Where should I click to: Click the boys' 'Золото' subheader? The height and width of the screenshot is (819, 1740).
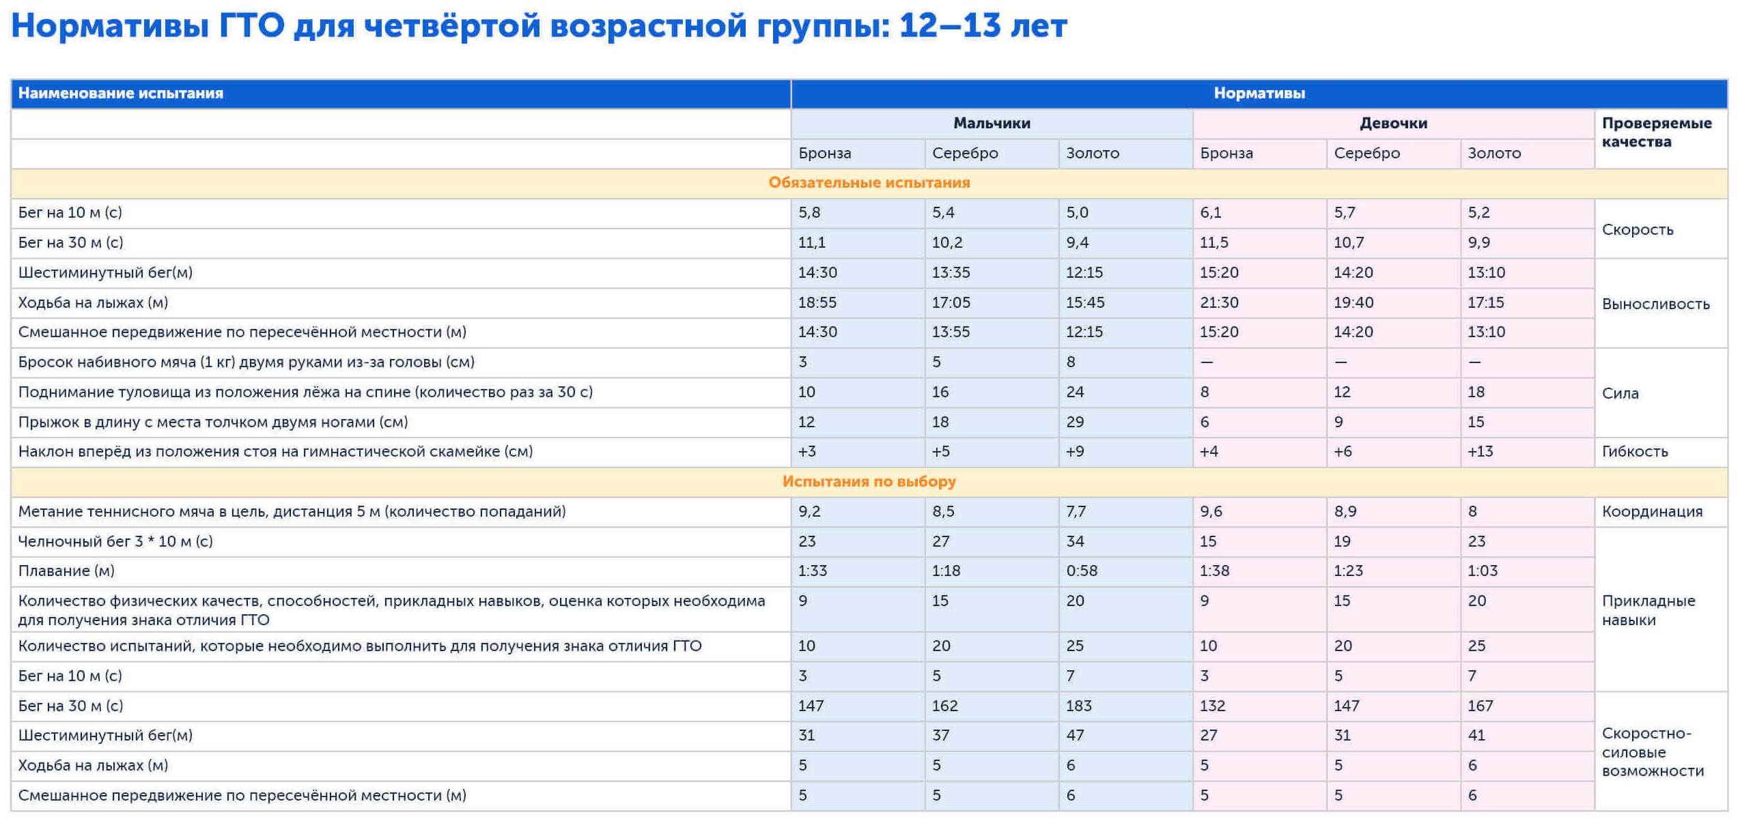(x=1092, y=154)
